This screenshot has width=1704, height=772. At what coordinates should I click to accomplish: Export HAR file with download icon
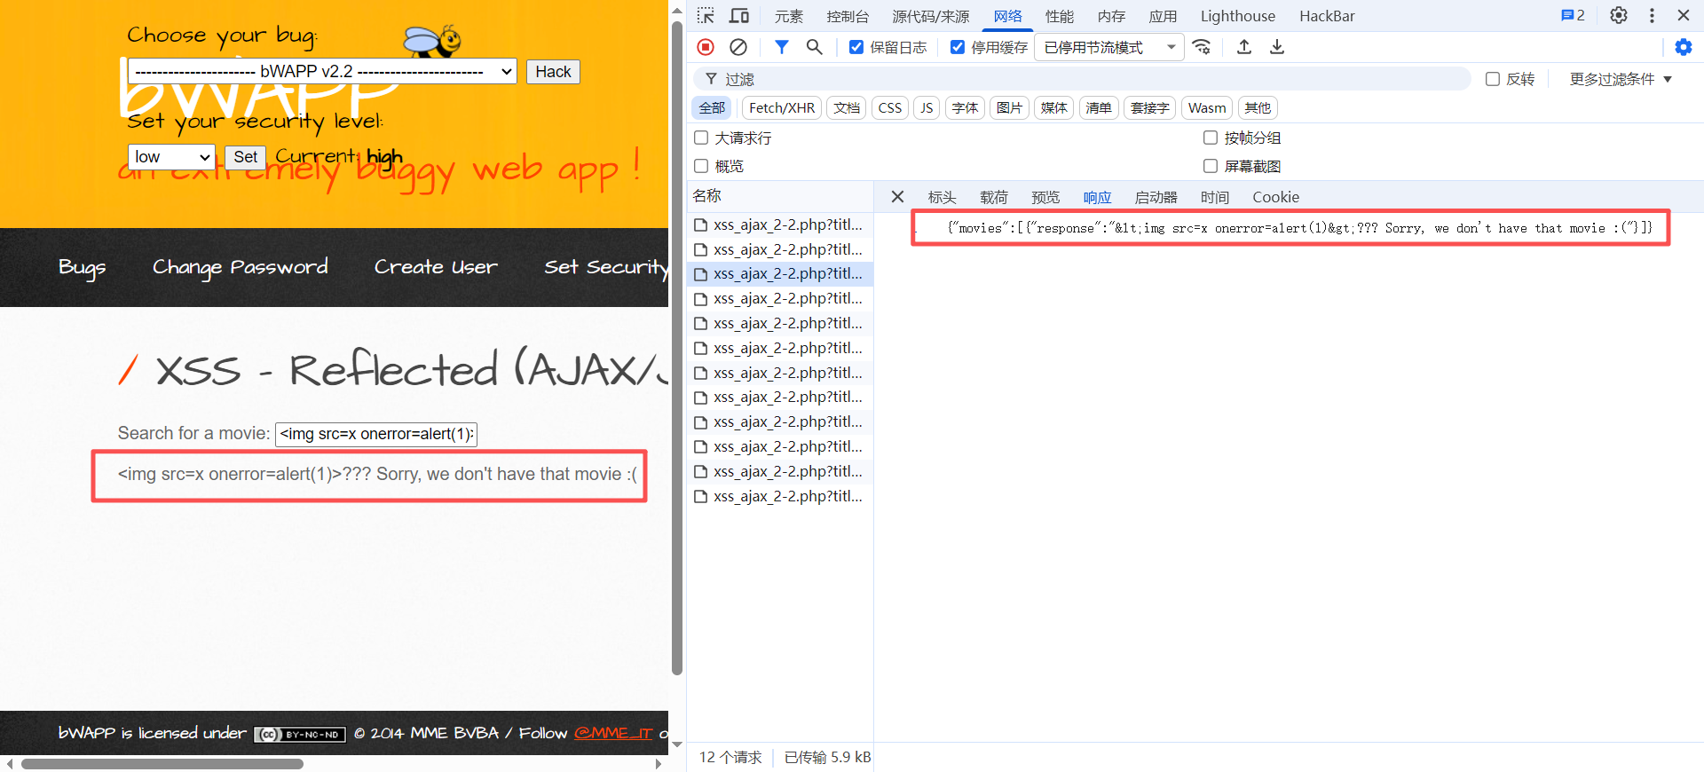[x=1277, y=47]
